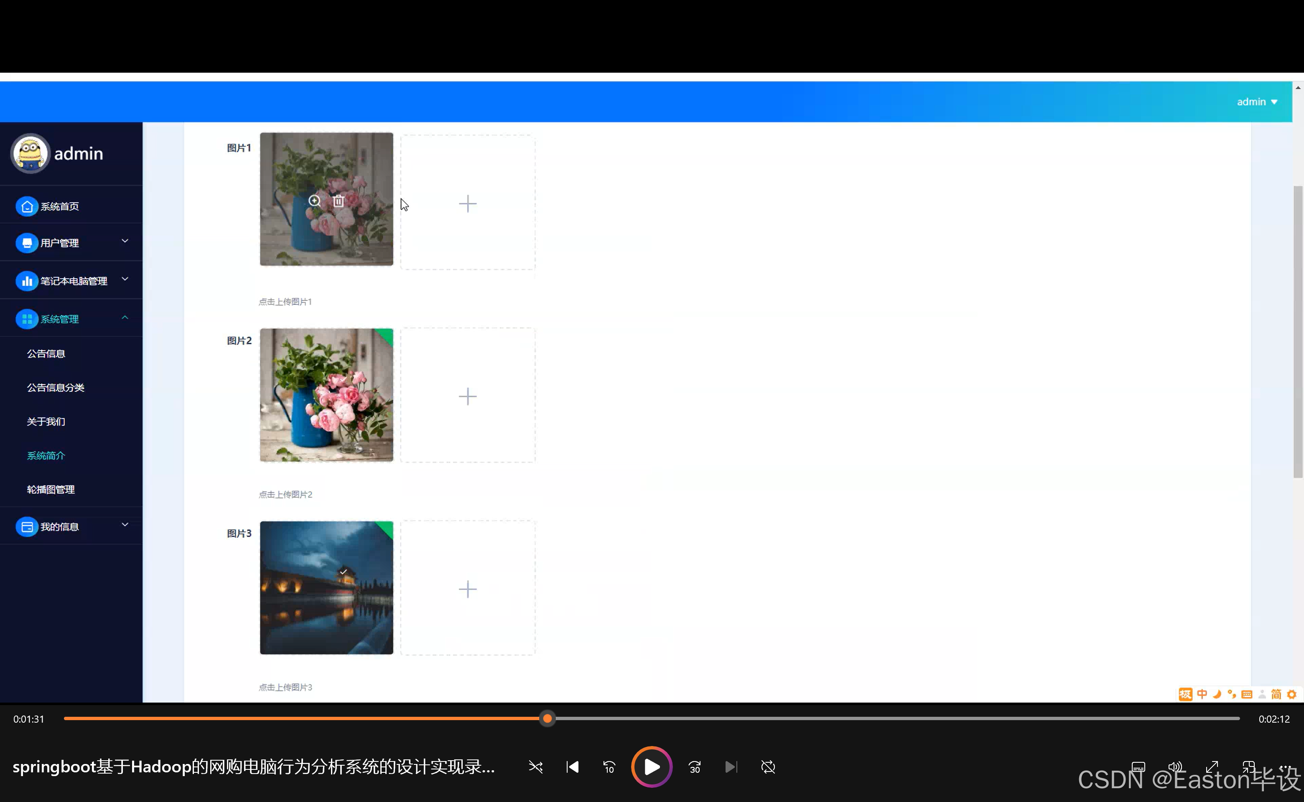The height and width of the screenshot is (802, 1304).
Task: Skip forward 30 seconds
Action: [695, 766]
